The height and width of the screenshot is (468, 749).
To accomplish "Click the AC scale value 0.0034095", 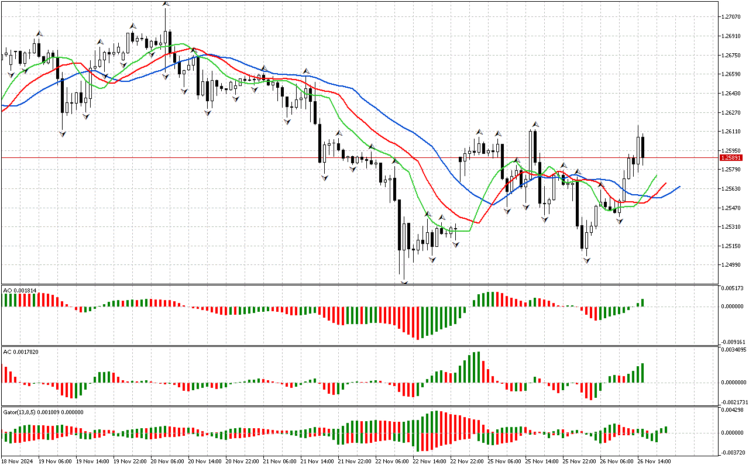I will pyautogui.click(x=734, y=350).
